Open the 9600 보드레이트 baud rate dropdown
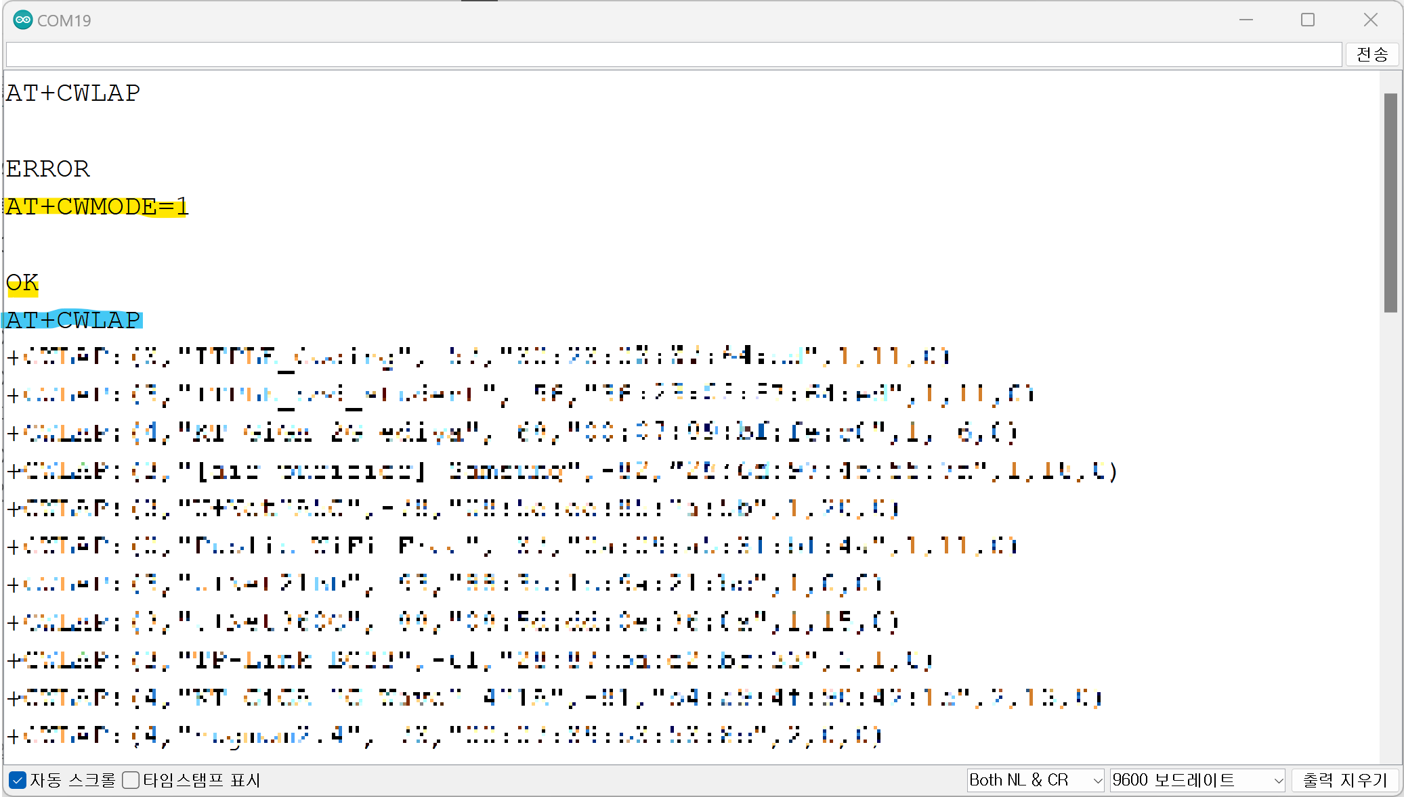This screenshot has width=1404, height=797. point(1196,780)
